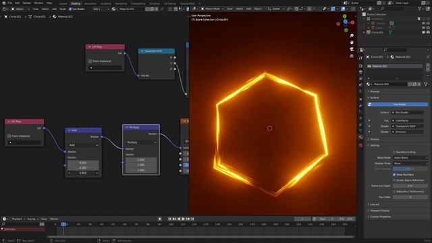Image resolution: width=432 pixels, height=243 pixels.
Task: Toggle From Instancer on upper UV Map node
Action: pos(90,61)
